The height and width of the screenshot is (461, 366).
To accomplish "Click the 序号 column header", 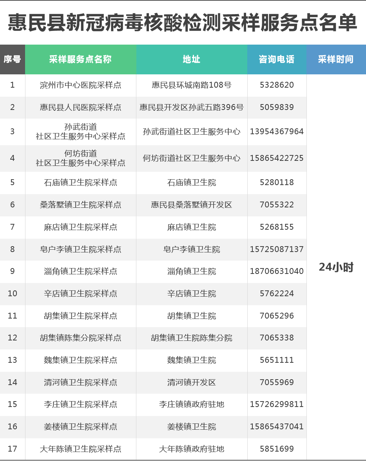I will pos(12,59).
